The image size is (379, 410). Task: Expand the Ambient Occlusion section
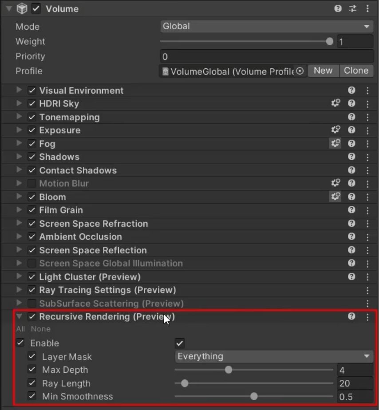[19, 237]
